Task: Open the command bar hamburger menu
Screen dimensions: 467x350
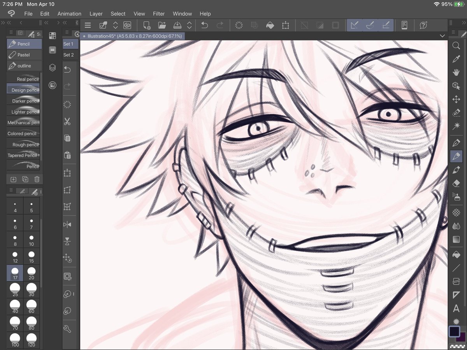Action: click(x=88, y=25)
